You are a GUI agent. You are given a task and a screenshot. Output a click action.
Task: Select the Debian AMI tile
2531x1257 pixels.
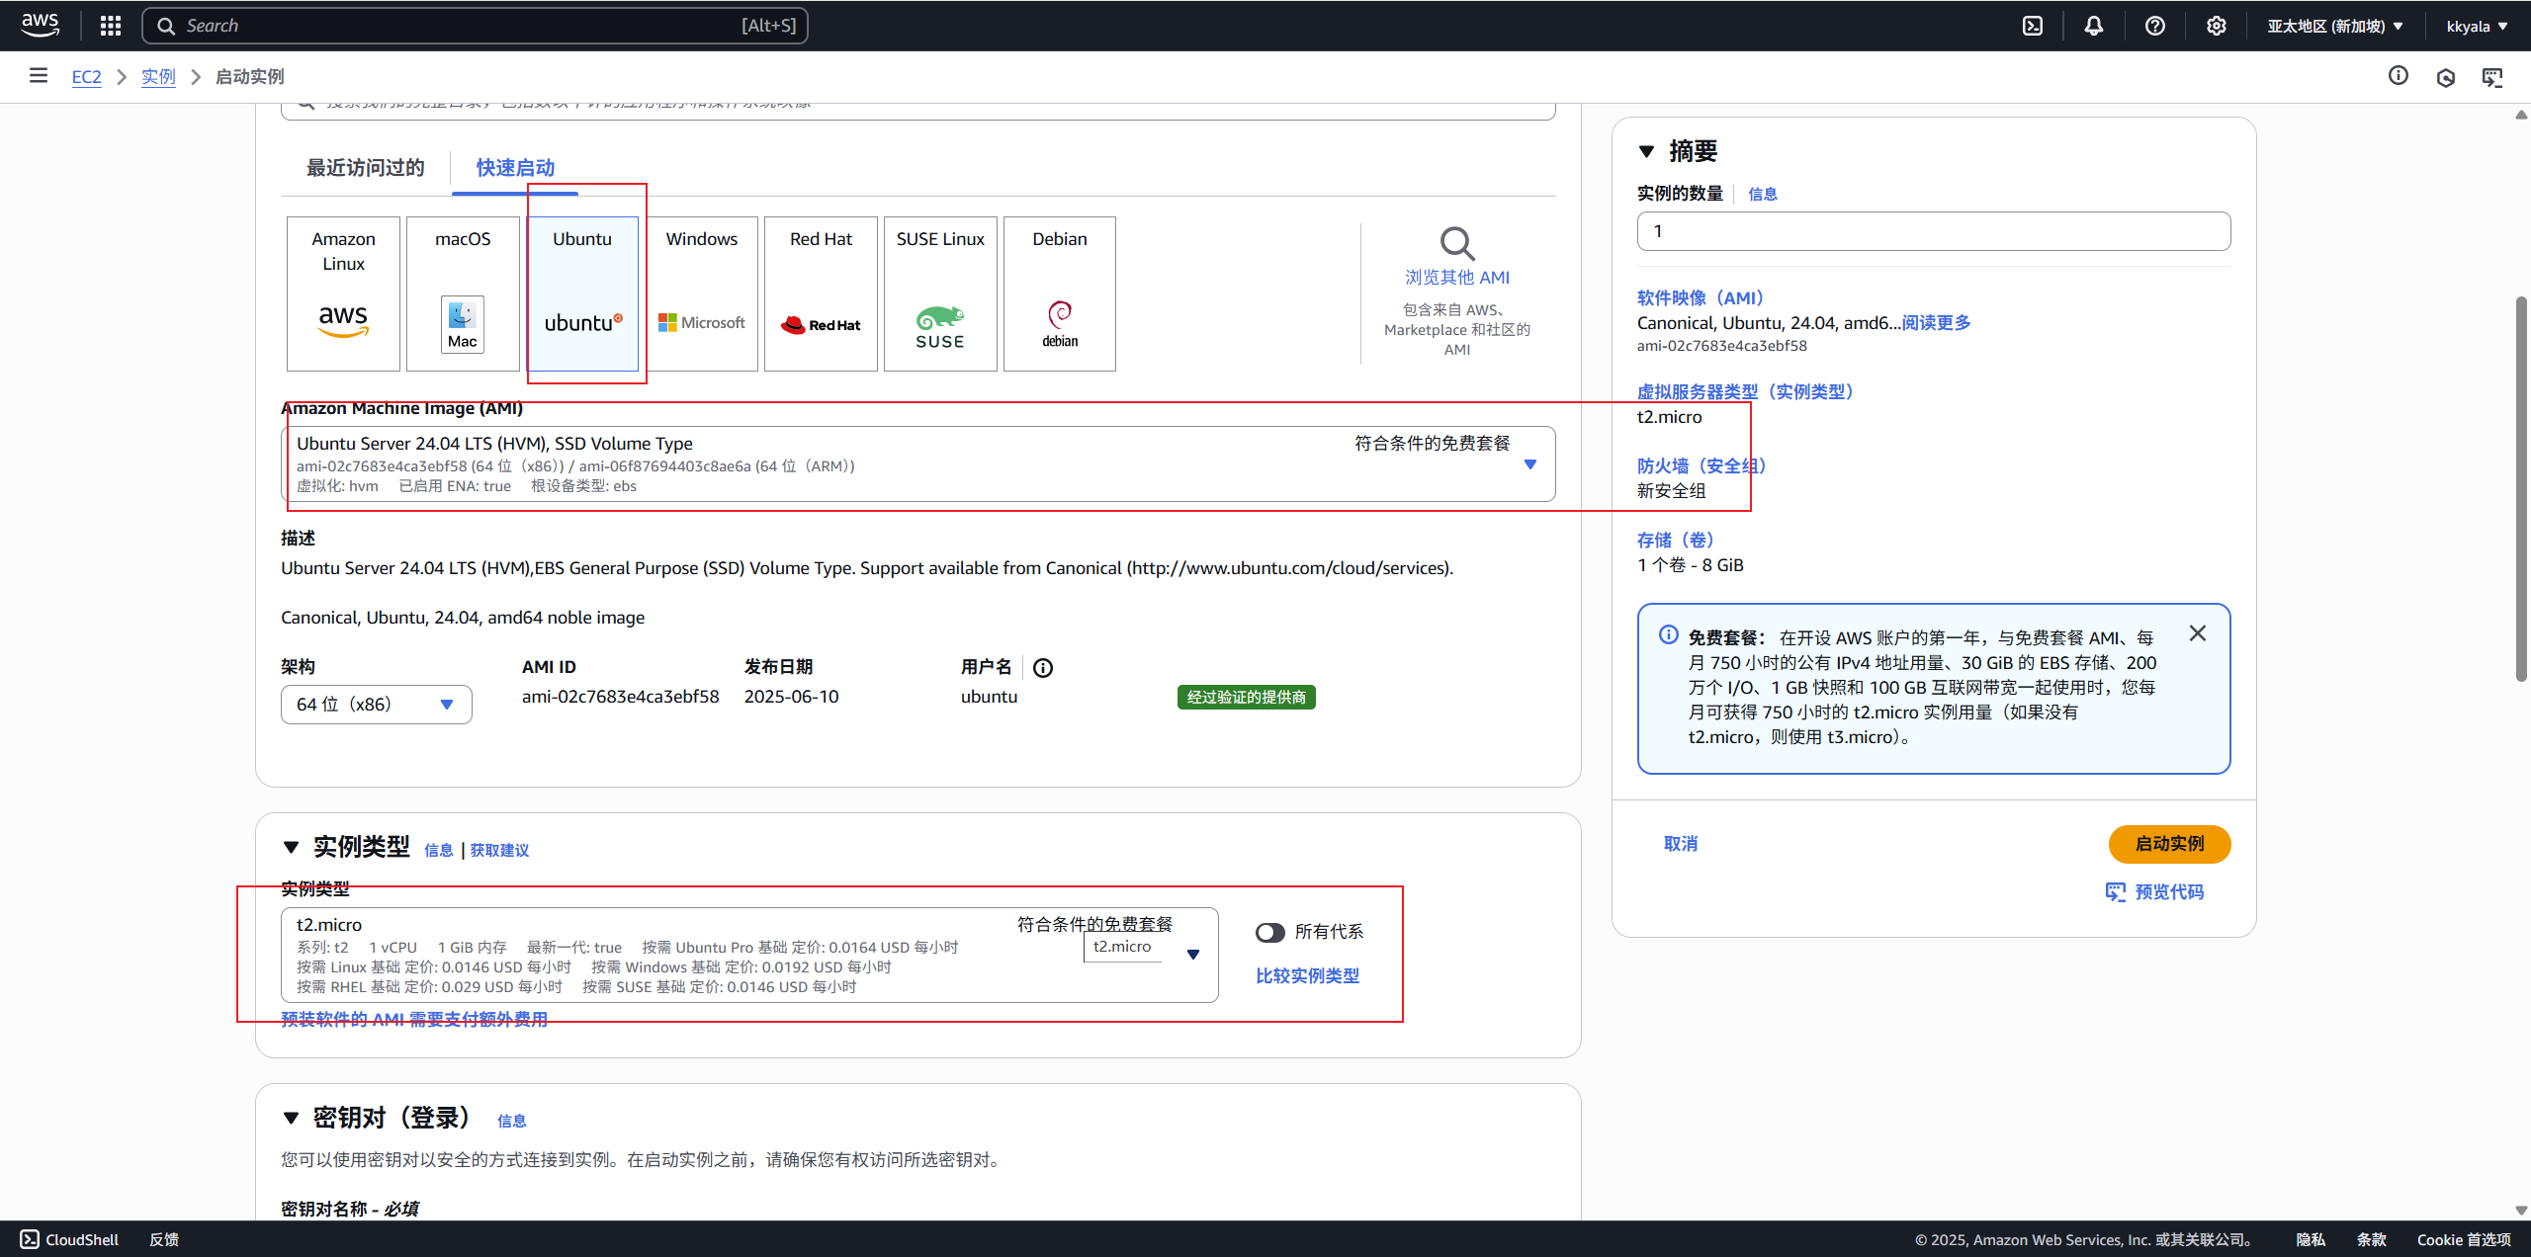(x=1060, y=293)
